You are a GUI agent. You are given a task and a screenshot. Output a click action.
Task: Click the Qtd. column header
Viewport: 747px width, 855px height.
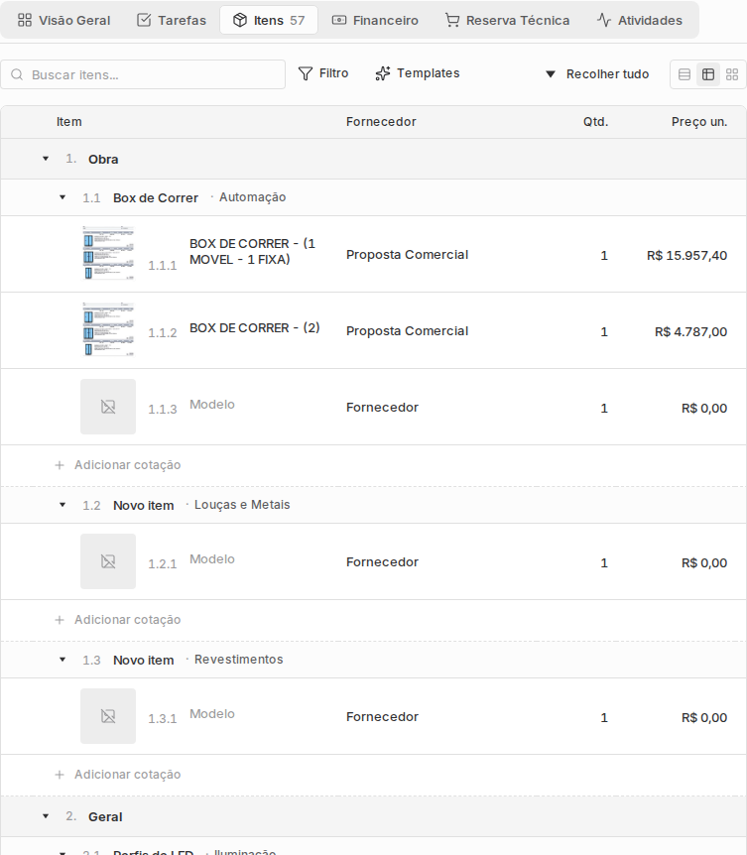coord(595,122)
